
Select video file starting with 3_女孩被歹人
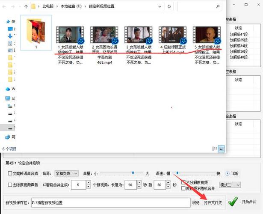[139, 45]
